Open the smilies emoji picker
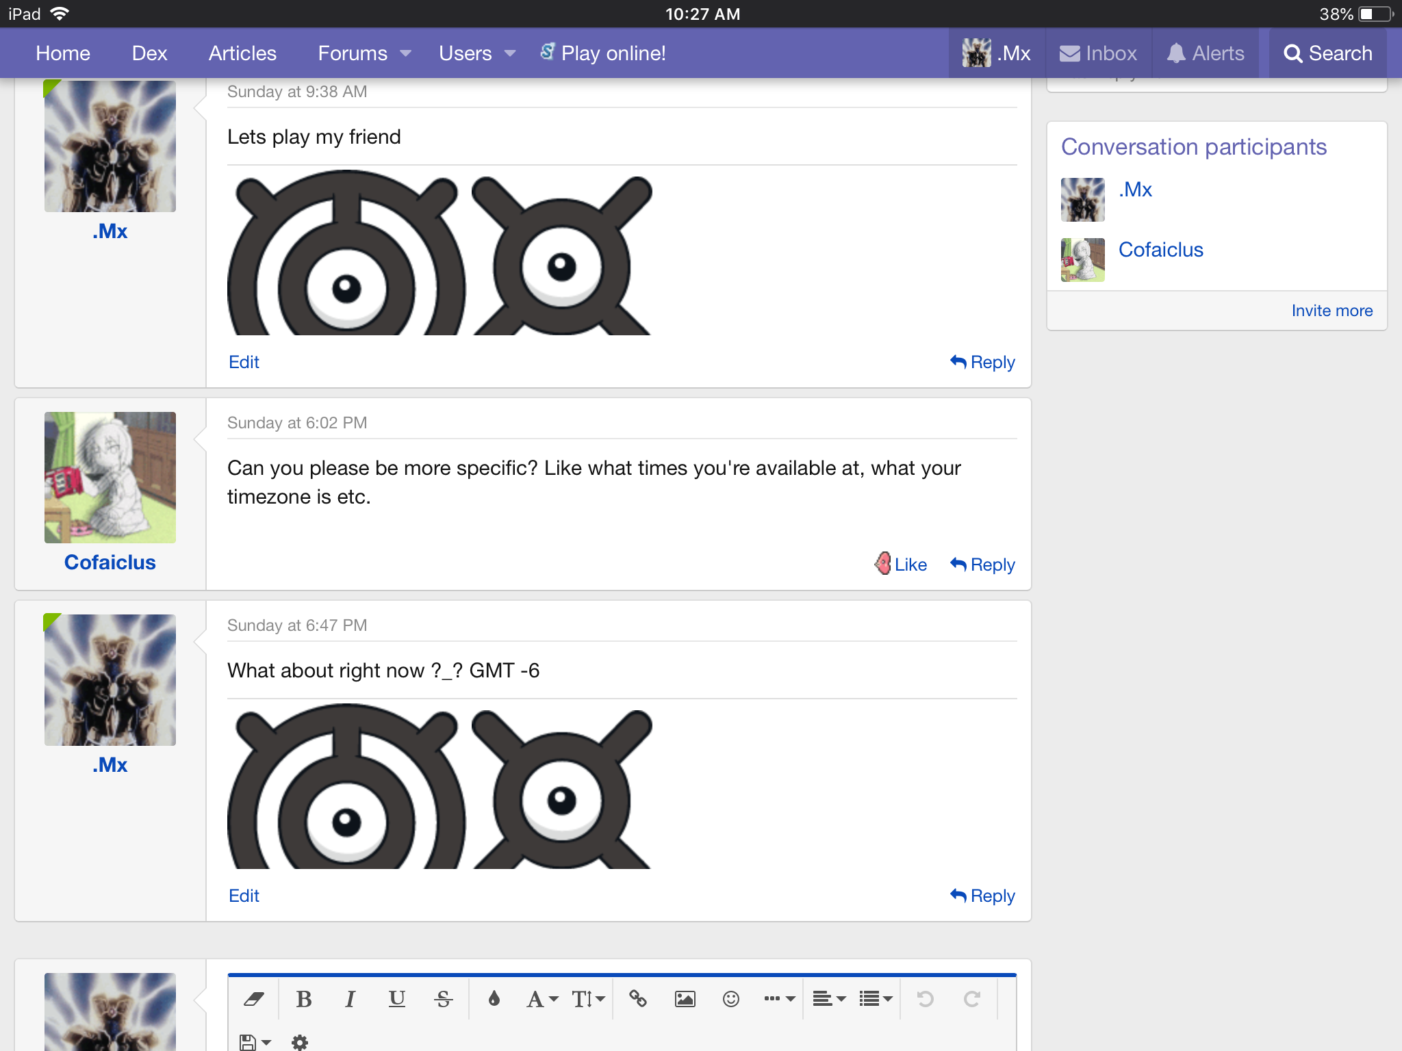The height and width of the screenshot is (1051, 1402). [x=730, y=999]
